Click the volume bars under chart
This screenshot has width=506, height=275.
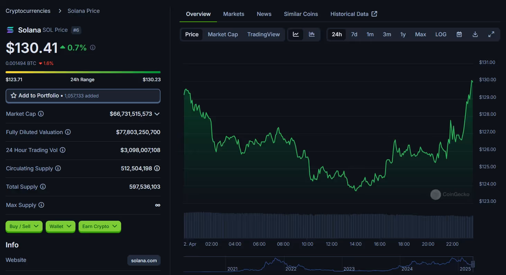pyautogui.click(x=328, y=225)
